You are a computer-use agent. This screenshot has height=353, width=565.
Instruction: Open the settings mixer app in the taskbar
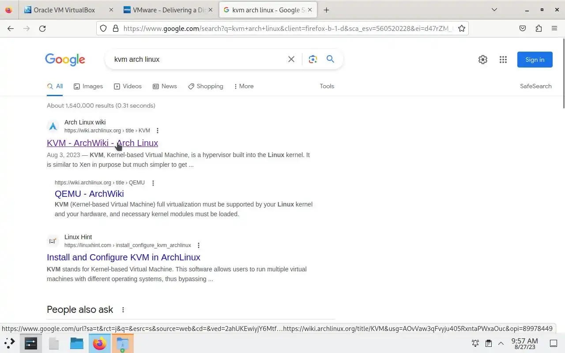(x=31, y=343)
